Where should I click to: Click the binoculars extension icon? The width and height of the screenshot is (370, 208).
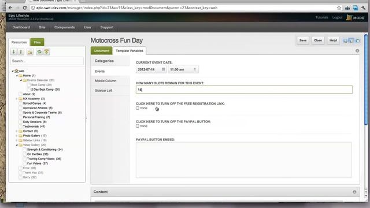347,8
